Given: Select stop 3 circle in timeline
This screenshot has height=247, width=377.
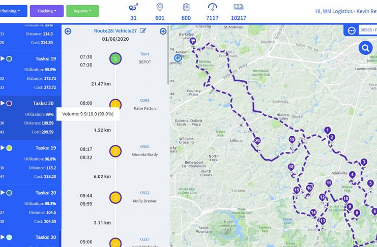Looking at the screenshot, I should [x=115, y=198].
